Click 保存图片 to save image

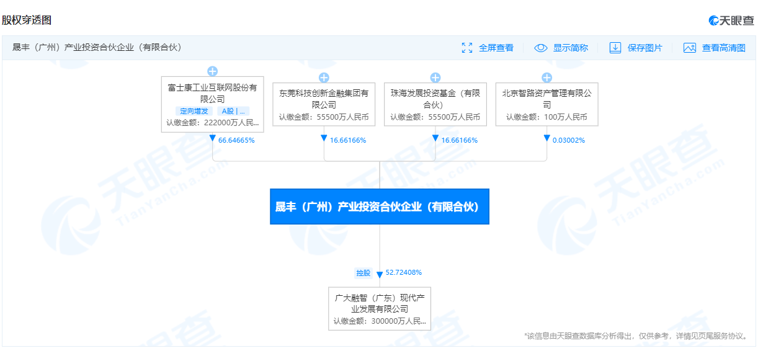645,48
